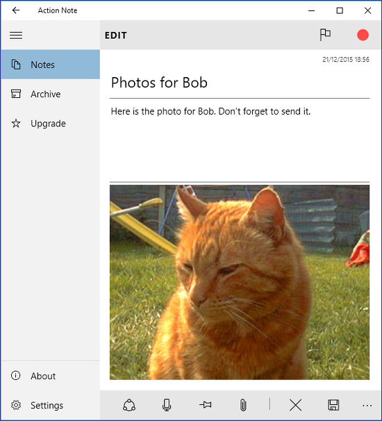382x421 pixels.
Task: Click the share icon in bottom toolbar
Action: click(129, 405)
